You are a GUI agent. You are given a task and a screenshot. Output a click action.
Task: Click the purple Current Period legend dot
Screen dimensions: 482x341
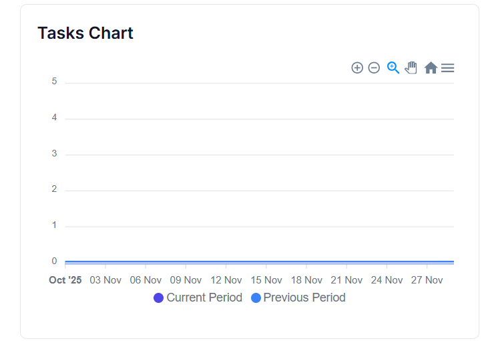tap(158, 298)
